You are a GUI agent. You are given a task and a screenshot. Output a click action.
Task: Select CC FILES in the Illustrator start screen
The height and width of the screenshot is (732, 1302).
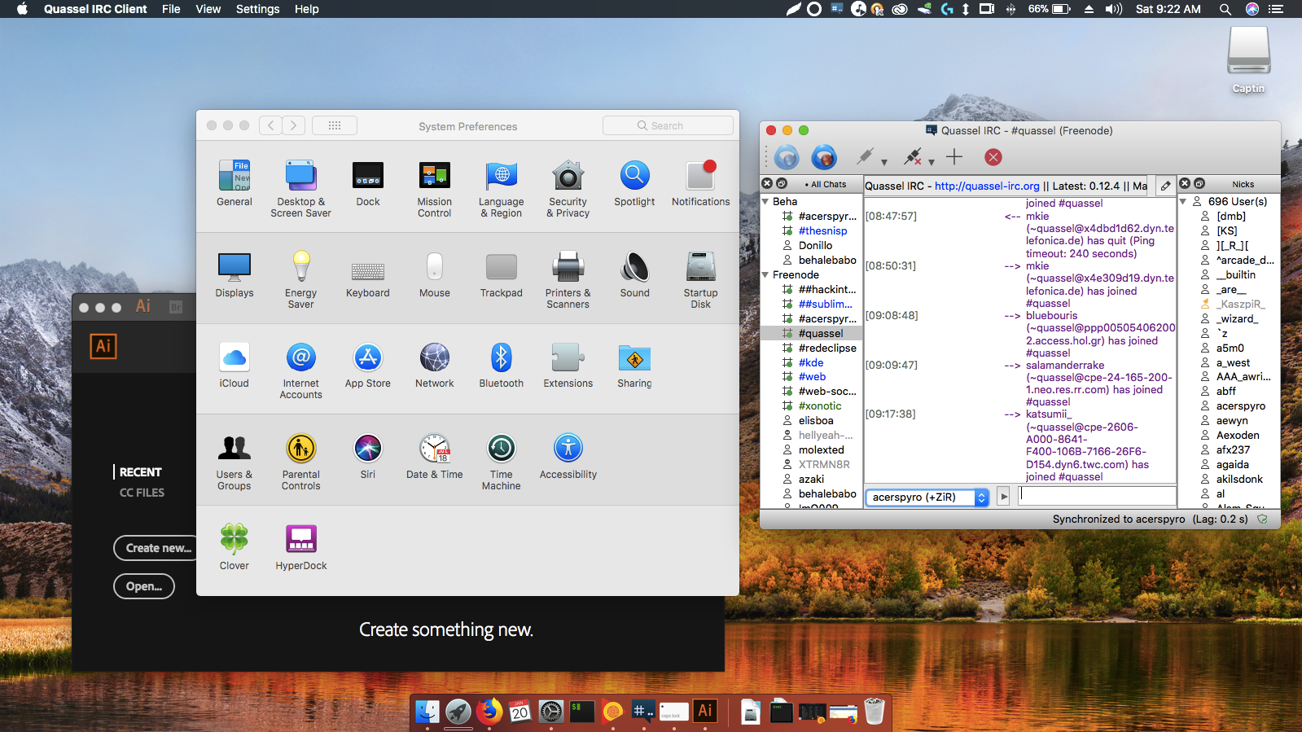(x=142, y=493)
